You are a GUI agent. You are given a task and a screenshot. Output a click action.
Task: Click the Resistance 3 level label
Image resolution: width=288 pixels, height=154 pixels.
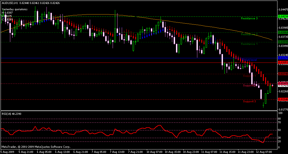[x=249, y=18]
